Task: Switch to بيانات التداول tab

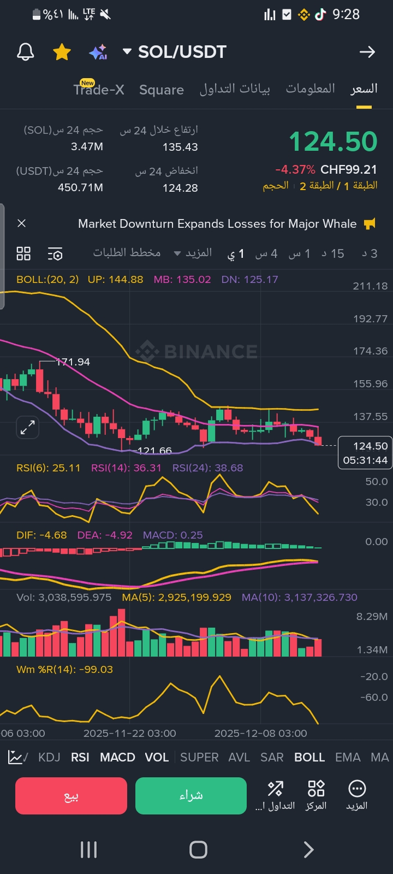Action: point(235,88)
